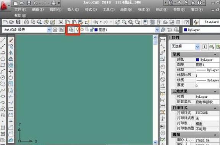The width and height of the screenshot is (220, 145).
Task: Select the Erase tool in the modify toolbar
Action: [11, 40]
